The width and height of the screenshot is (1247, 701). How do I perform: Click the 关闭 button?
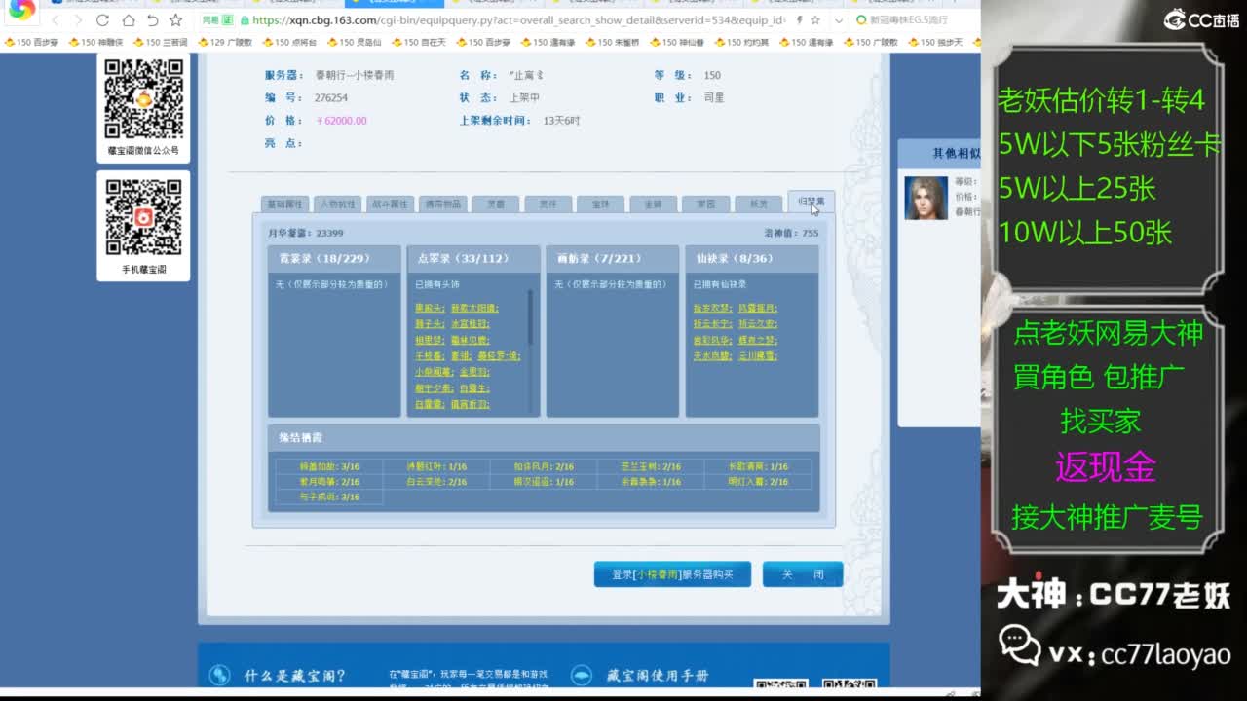(803, 574)
